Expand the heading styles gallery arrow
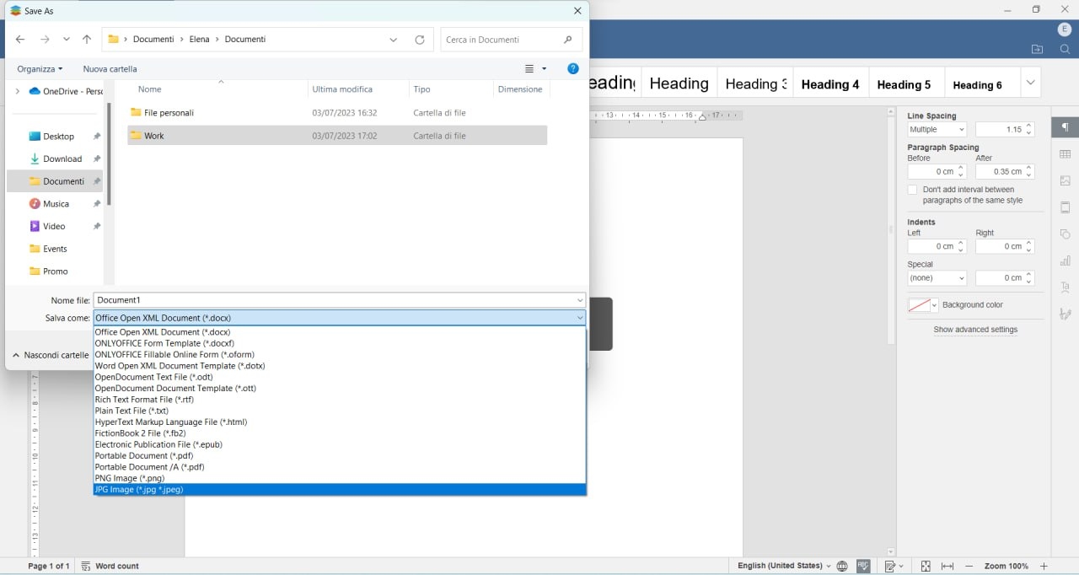Image resolution: width=1079 pixels, height=575 pixels. (x=1030, y=83)
